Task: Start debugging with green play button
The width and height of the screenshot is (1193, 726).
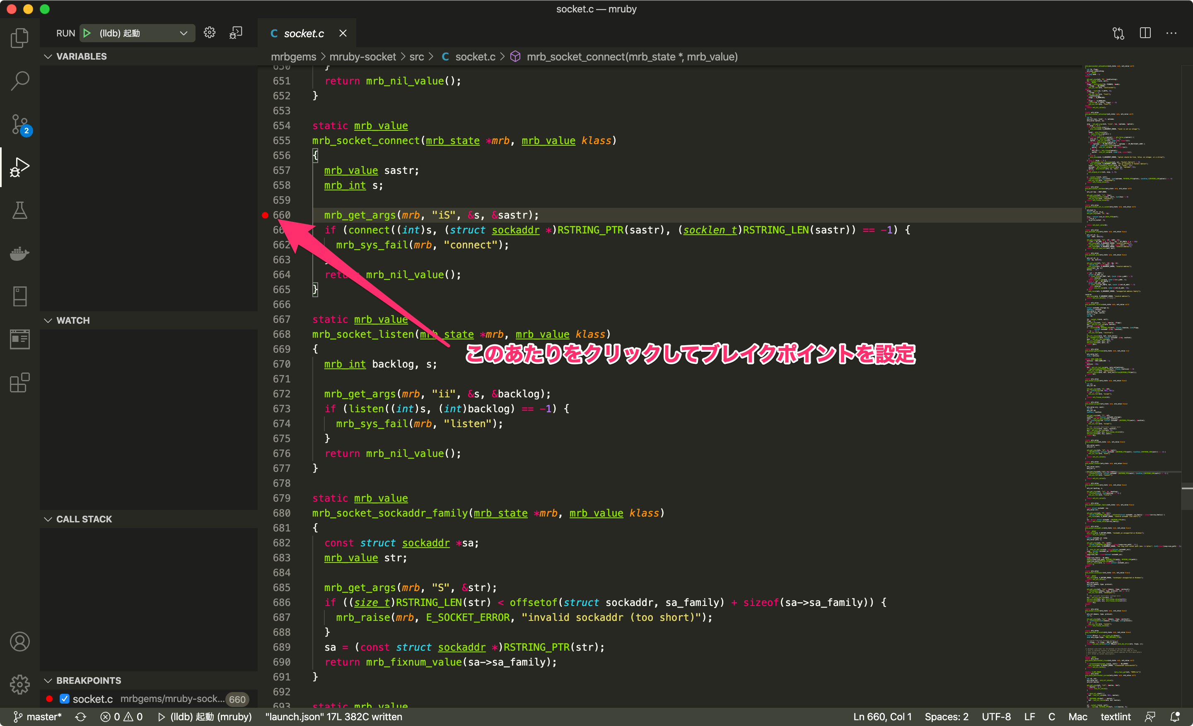Action: click(87, 33)
